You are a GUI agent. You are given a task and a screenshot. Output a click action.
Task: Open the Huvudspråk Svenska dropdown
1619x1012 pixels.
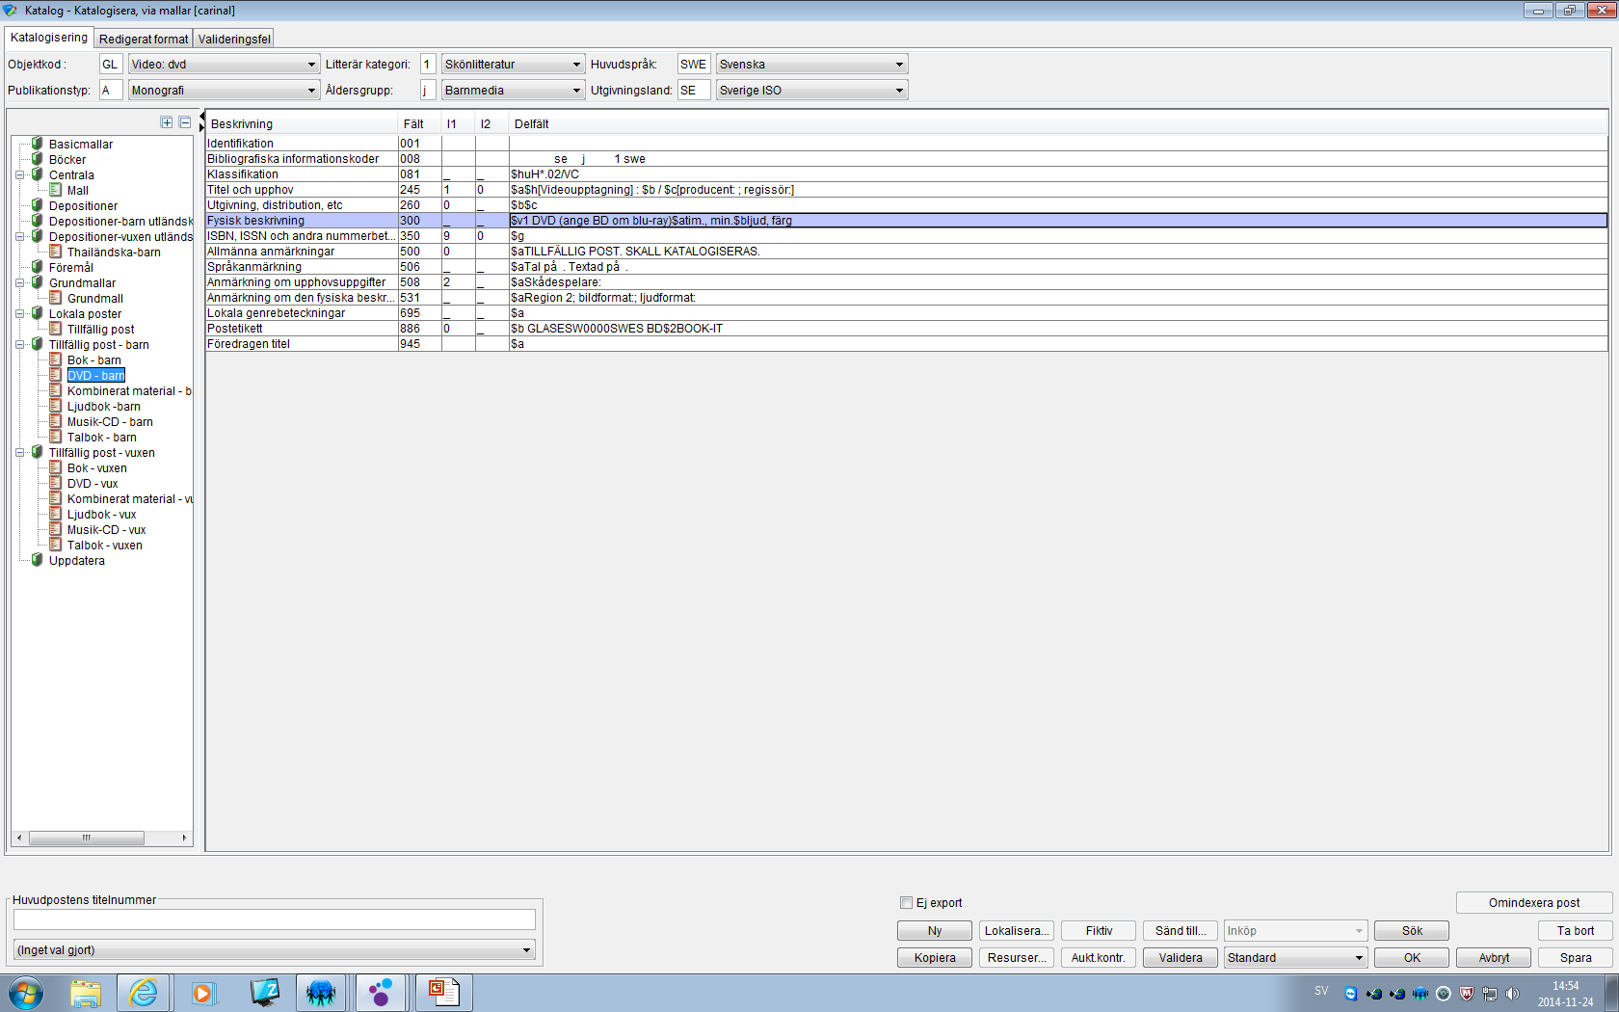click(899, 65)
